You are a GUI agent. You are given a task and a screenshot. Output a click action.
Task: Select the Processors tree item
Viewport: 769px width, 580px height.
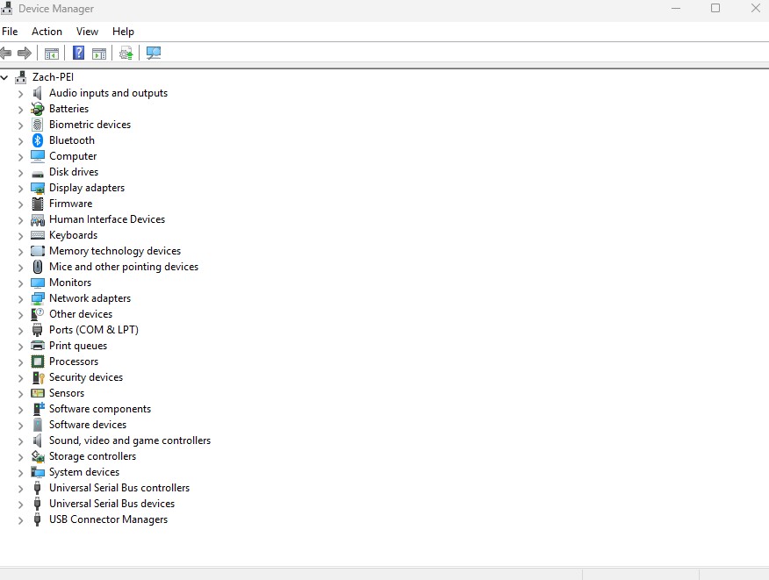pyautogui.click(x=74, y=362)
